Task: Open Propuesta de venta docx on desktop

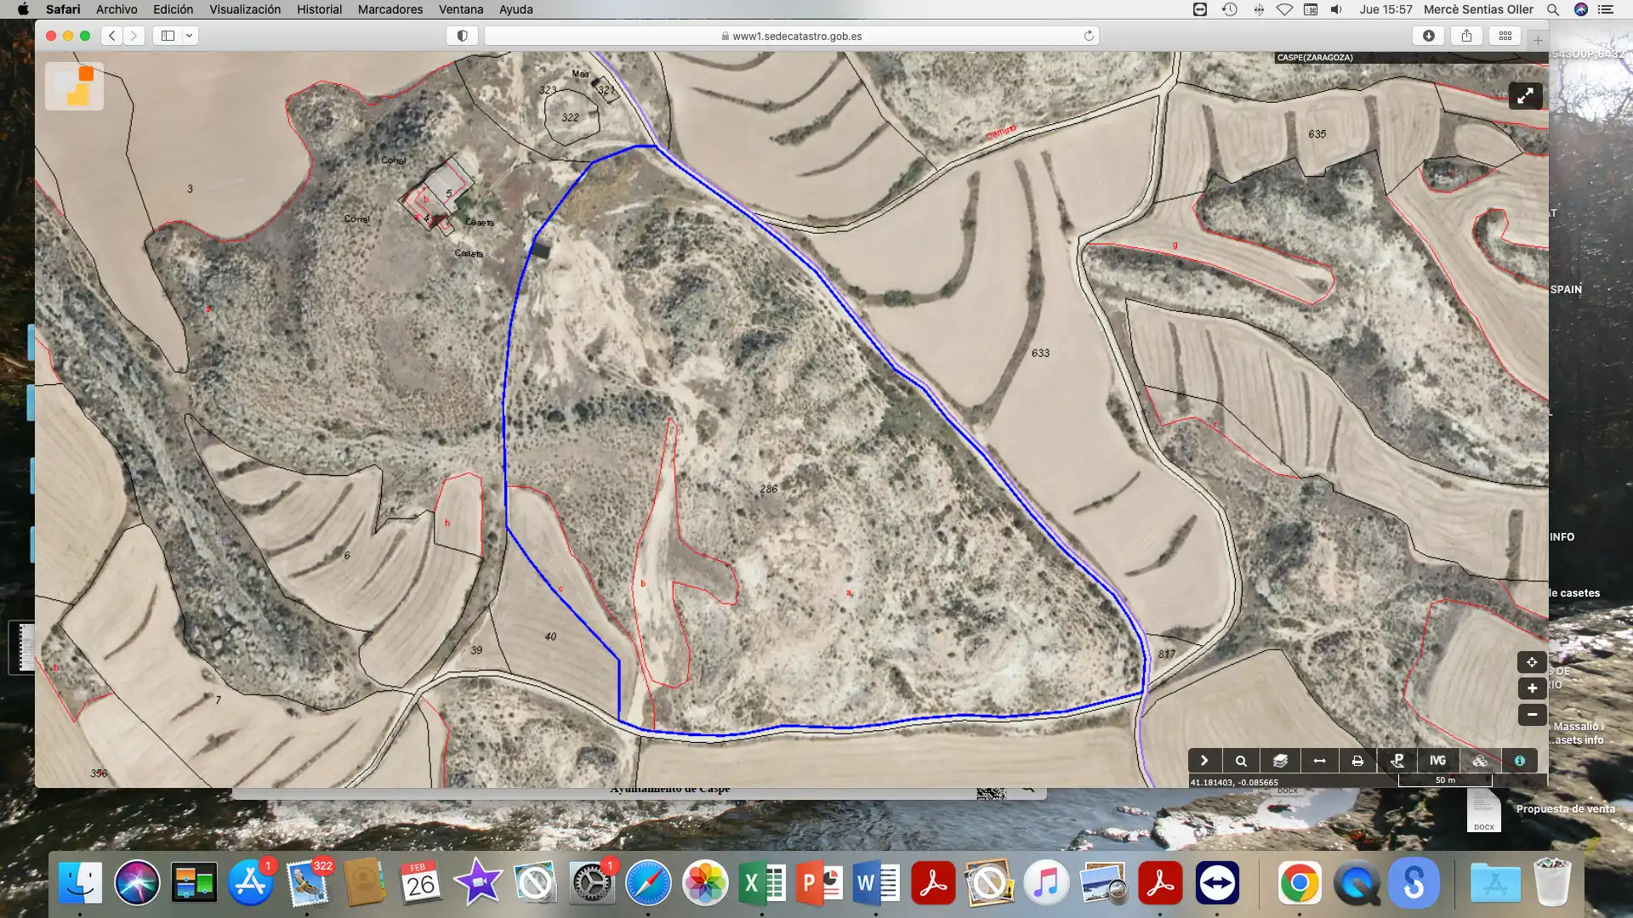Action: pos(1483,811)
